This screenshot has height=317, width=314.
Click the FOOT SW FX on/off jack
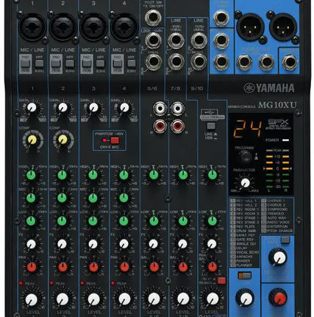(153, 18)
